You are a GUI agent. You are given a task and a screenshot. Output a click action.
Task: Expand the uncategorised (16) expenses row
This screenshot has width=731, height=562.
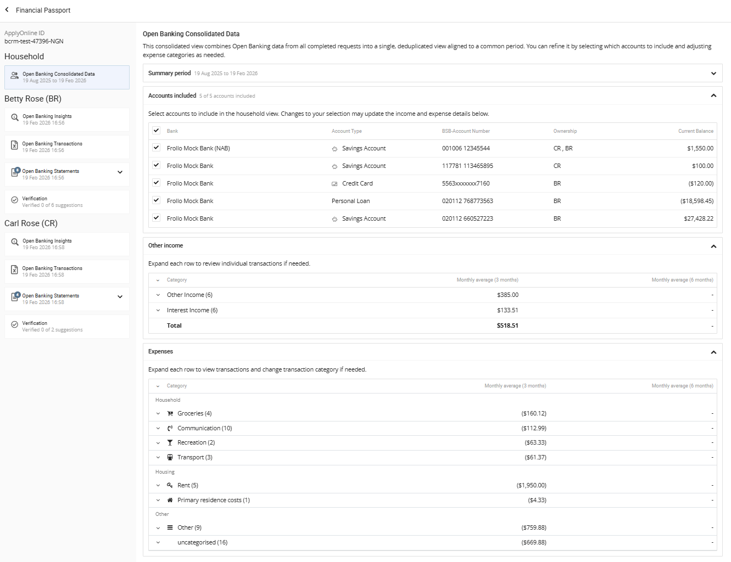tap(158, 543)
